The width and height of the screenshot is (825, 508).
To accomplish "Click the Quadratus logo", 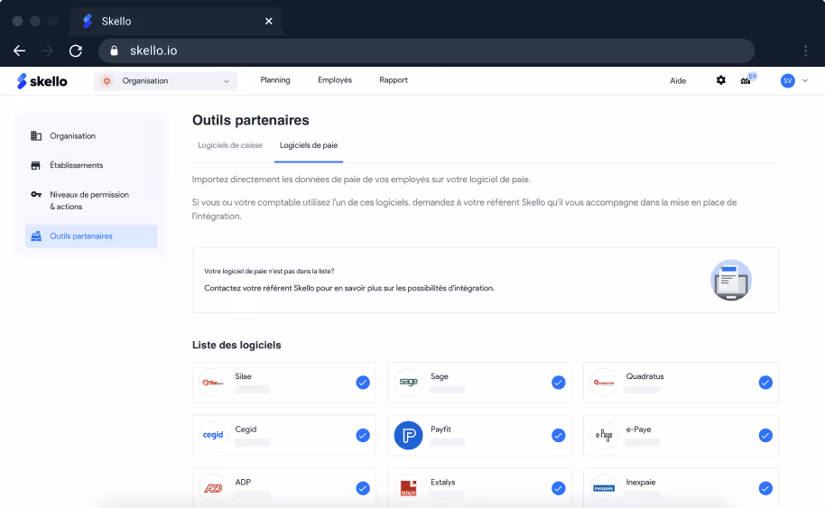I will [x=604, y=383].
